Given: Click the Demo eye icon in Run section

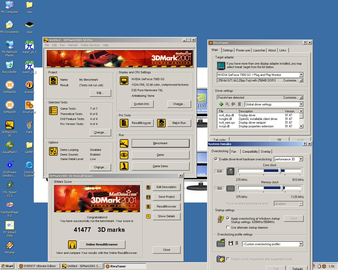Looking at the screenshot, I should [124, 155].
